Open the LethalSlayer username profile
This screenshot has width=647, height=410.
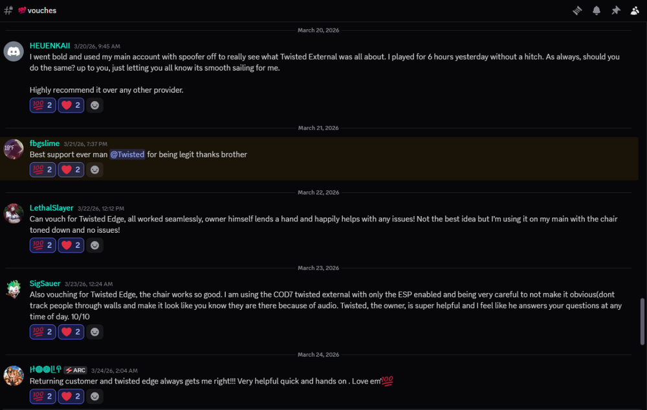[52, 208]
